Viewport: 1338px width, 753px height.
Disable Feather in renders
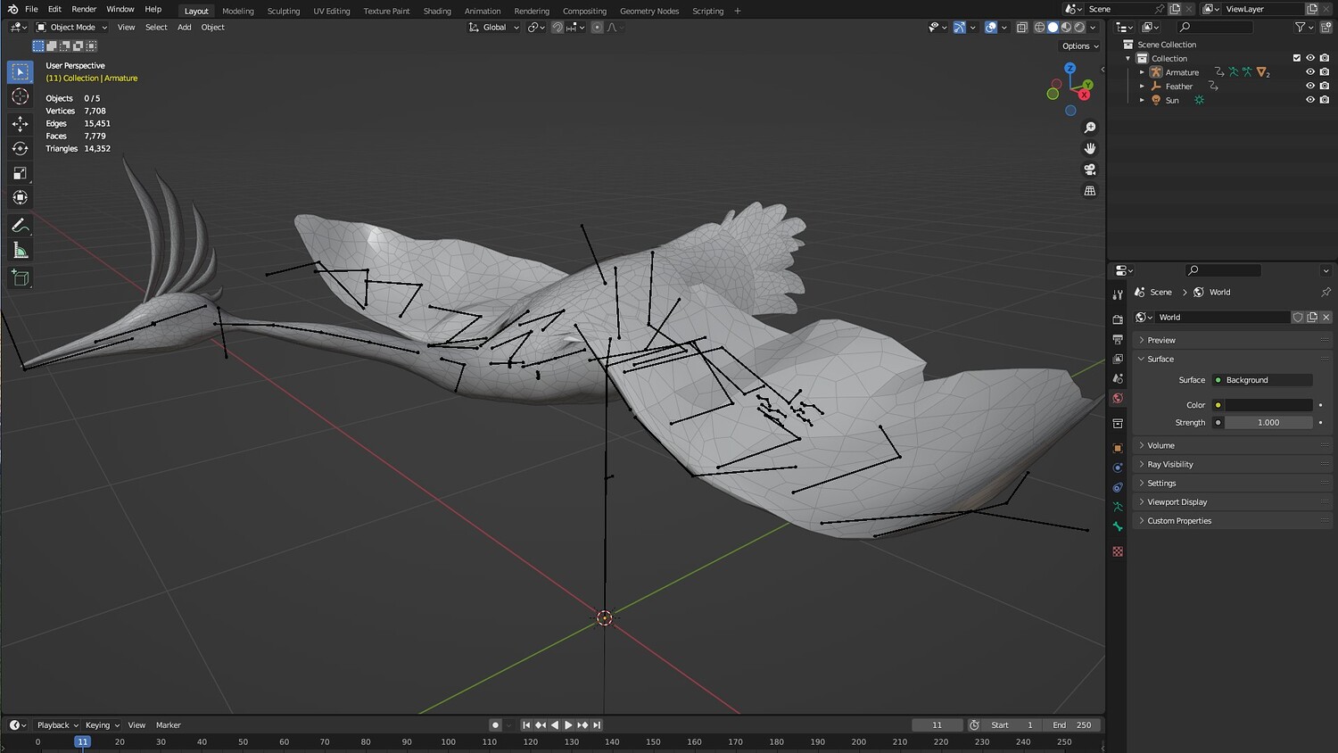point(1325,86)
